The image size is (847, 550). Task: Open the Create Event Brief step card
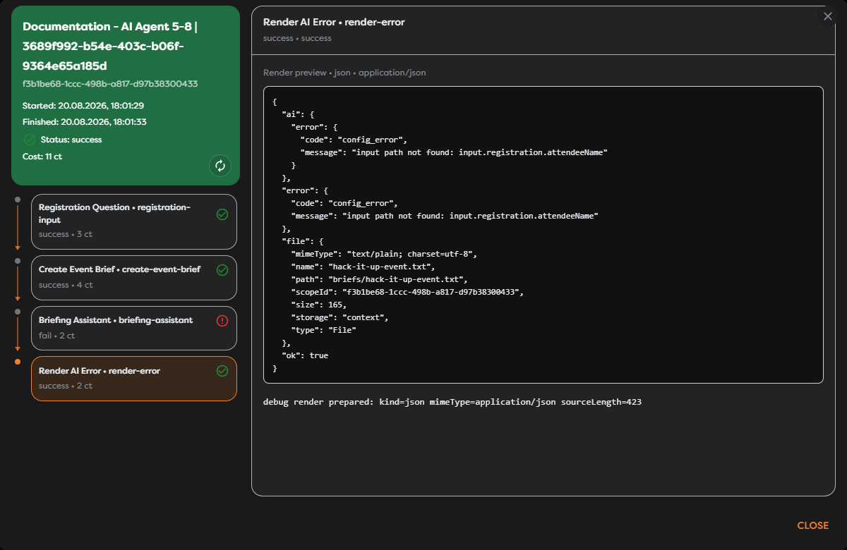click(134, 278)
